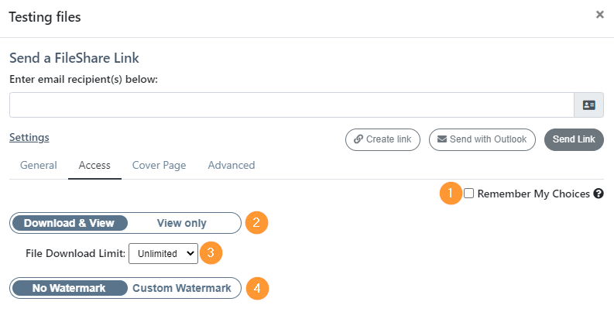This screenshot has height=312, width=614.
Task: Click the help question mark icon
Action: click(599, 194)
